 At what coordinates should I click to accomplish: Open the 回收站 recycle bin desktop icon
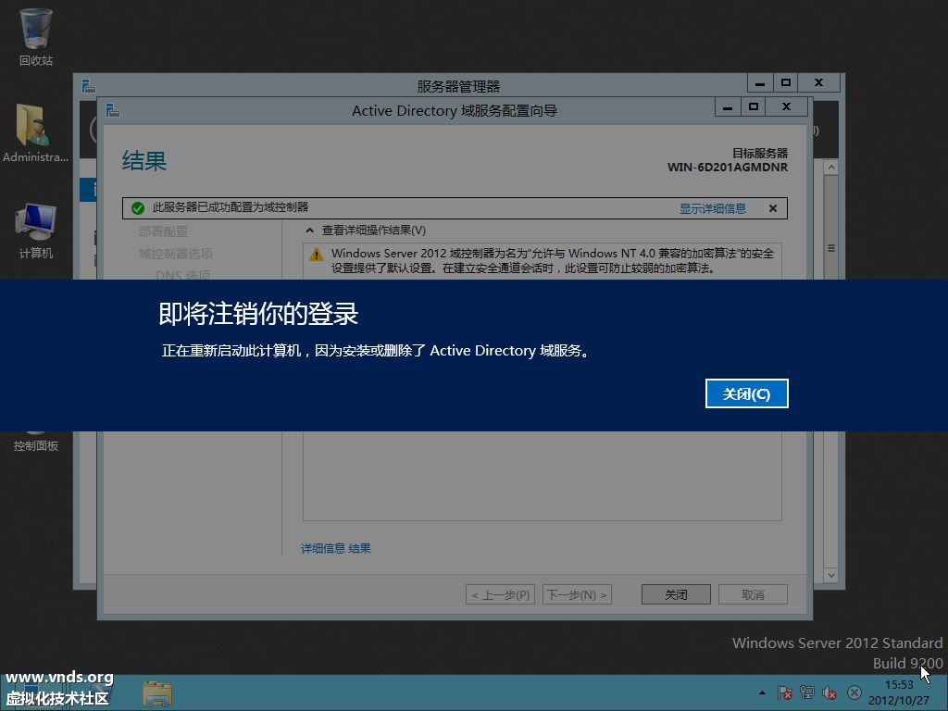tap(36, 37)
